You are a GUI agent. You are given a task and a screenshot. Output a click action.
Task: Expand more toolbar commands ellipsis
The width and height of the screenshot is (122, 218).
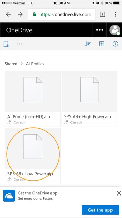pyautogui.click(x=20, y=44)
